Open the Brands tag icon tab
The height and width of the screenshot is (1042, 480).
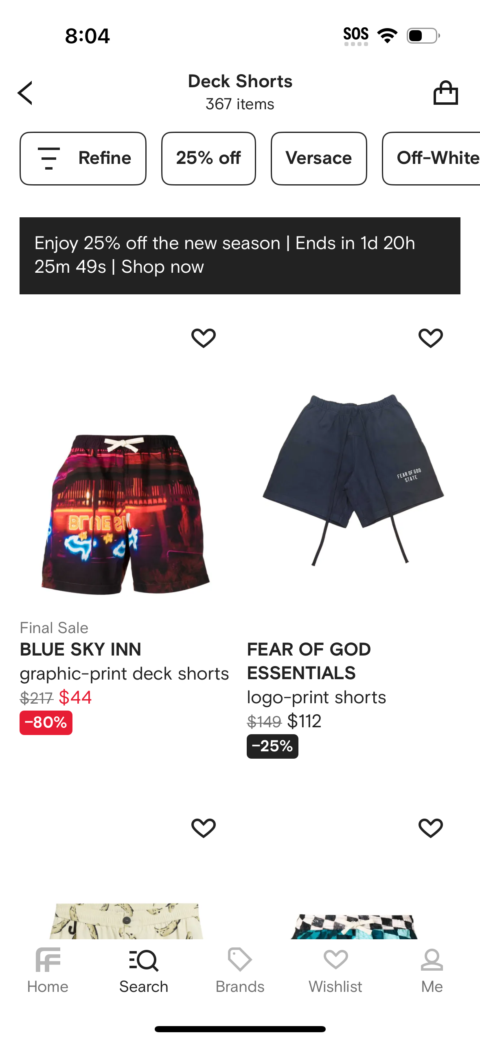(240, 971)
